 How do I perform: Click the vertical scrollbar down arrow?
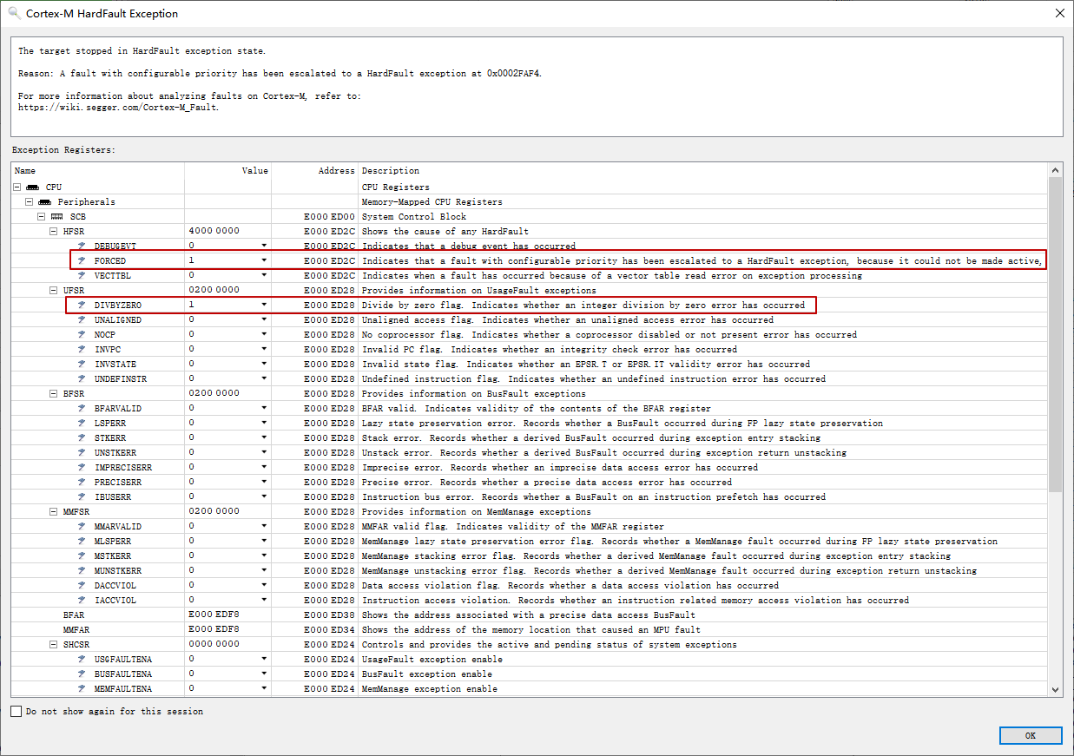click(1055, 689)
